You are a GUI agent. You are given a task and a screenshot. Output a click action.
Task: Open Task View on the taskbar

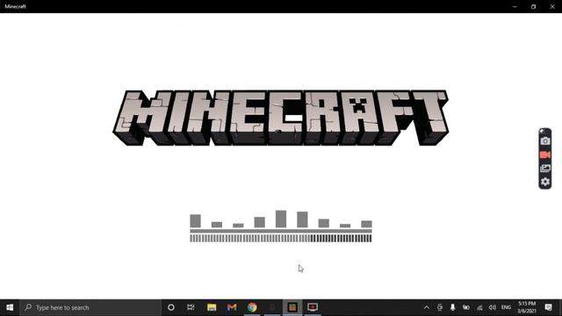tap(191, 307)
